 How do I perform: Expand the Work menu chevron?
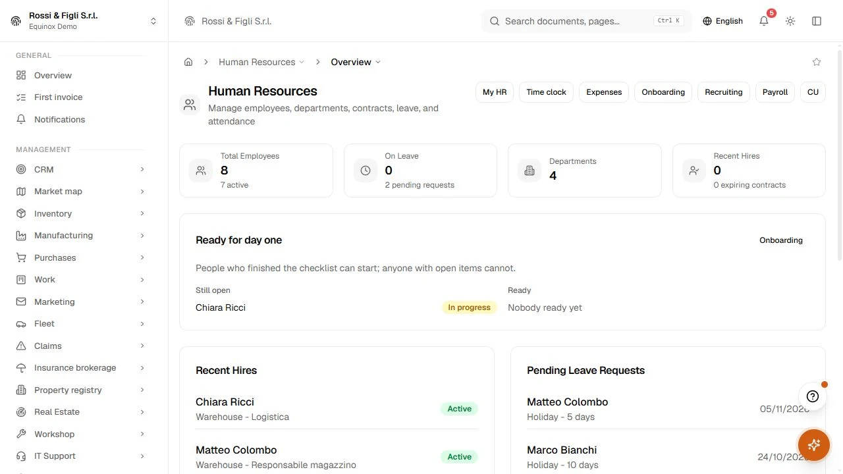142,280
